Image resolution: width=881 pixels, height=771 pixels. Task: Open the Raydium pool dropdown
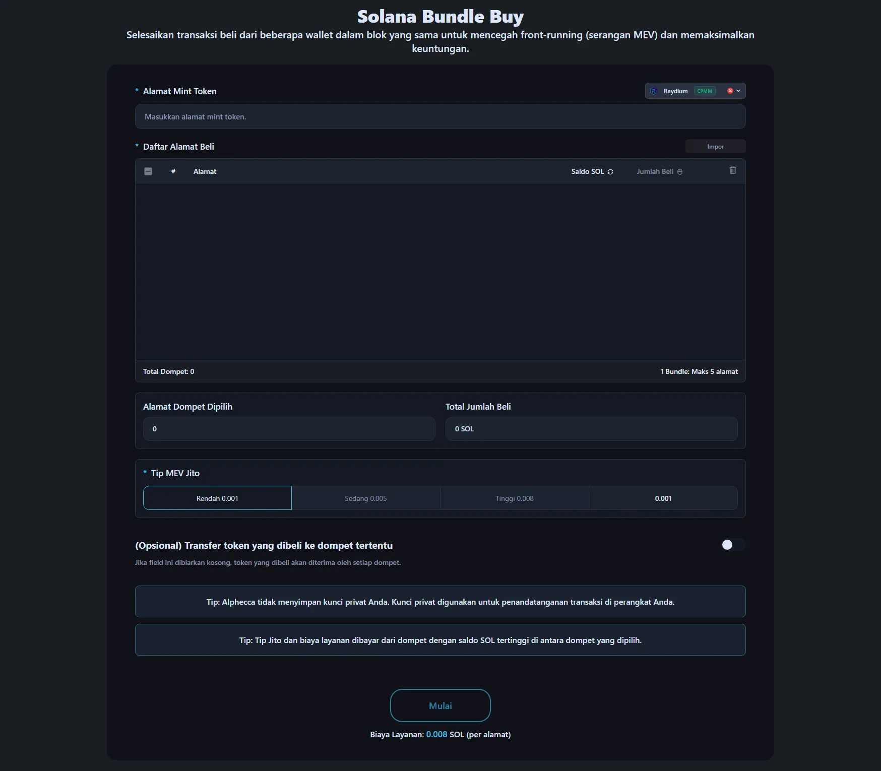pos(675,91)
